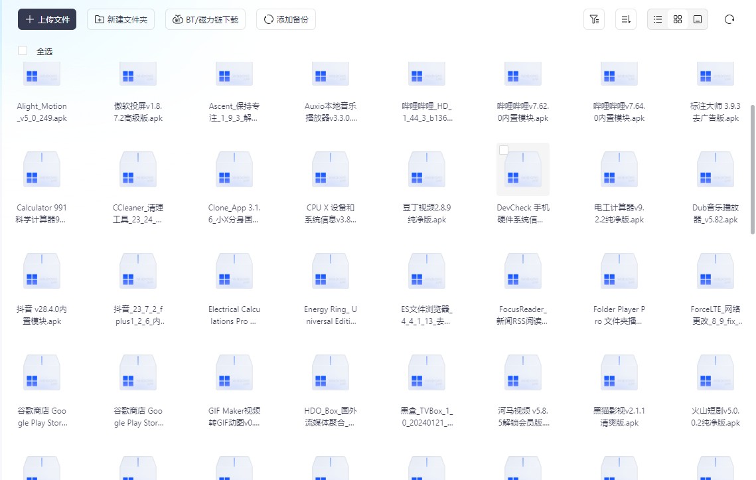Select the Electrical Calculations Pro file icon

[234, 271]
